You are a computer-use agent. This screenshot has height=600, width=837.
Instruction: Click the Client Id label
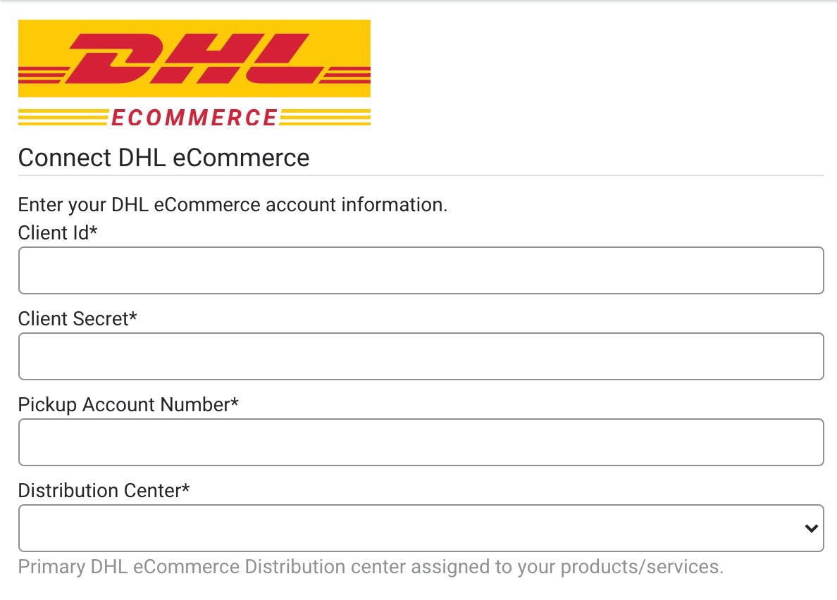pyautogui.click(x=56, y=232)
